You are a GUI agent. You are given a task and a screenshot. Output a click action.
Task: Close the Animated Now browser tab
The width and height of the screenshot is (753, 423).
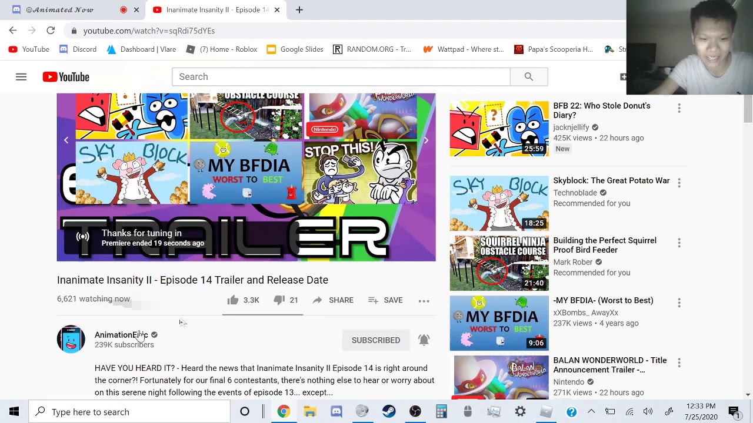pos(136,10)
